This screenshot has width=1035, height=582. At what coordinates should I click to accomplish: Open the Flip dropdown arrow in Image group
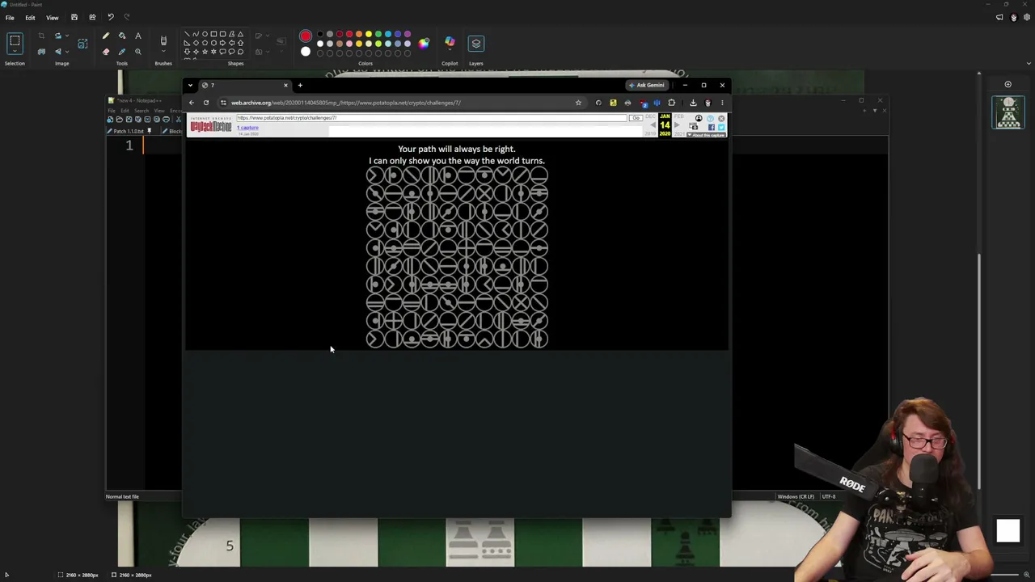(66, 52)
